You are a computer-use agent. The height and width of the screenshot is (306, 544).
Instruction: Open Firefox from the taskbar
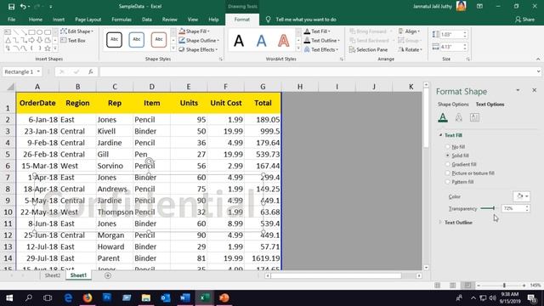point(88,297)
